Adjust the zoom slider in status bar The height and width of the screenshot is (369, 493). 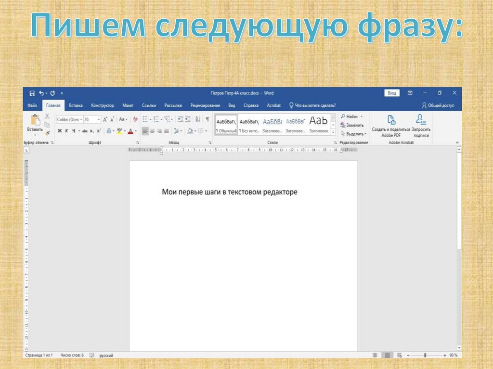pos(425,355)
